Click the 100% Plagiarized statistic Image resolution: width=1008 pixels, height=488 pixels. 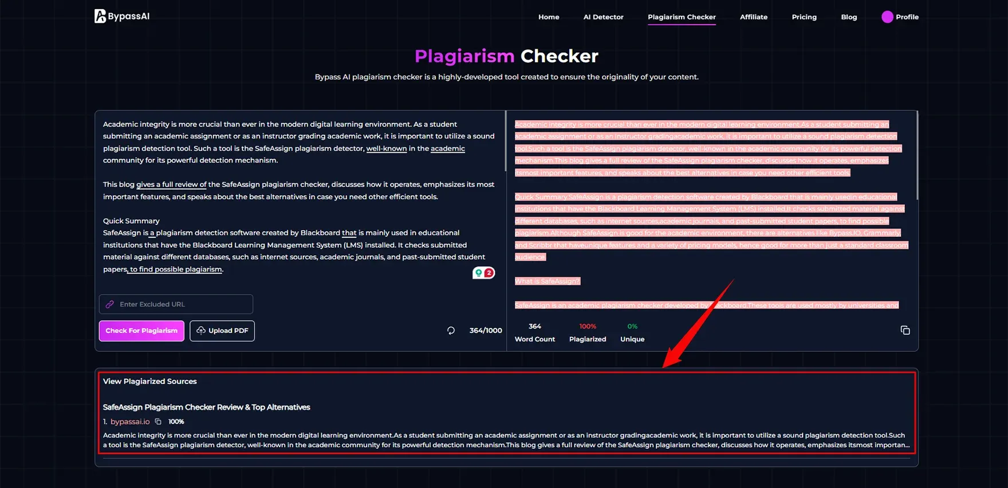(588, 332)
